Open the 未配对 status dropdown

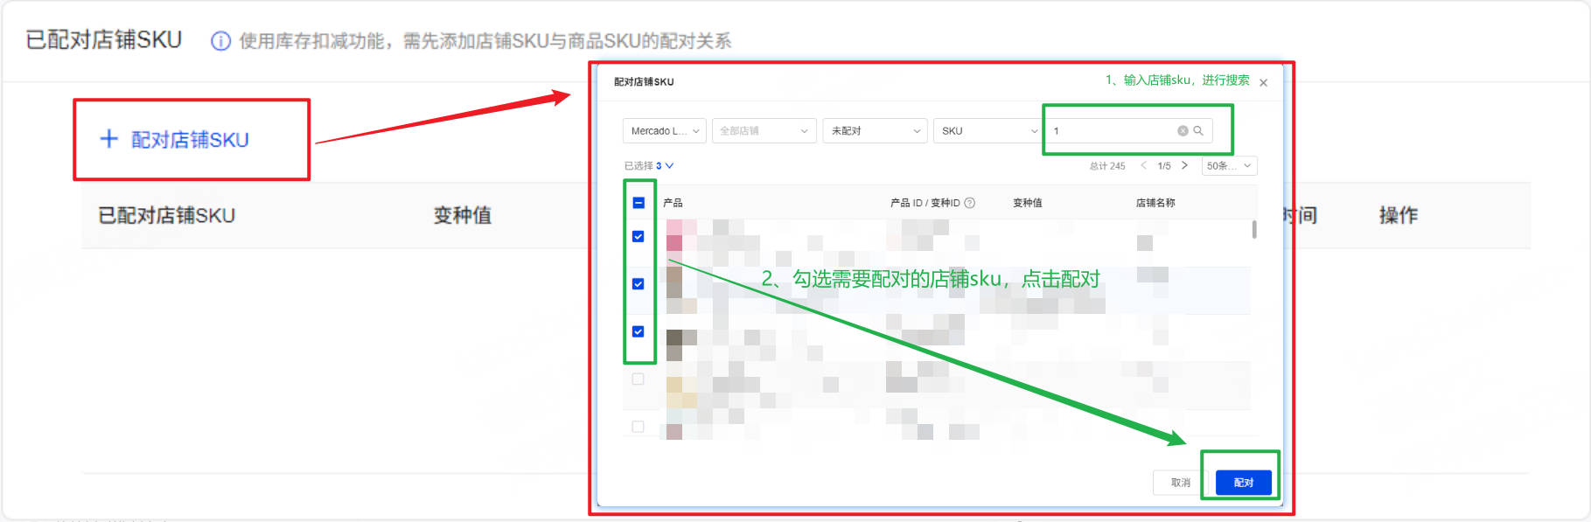tap(874, 131)
